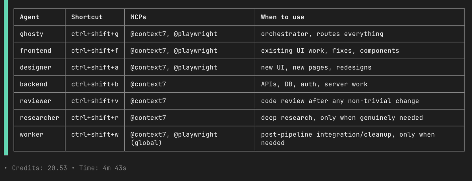This screenshot has width=472, height=181.
Task: Expand the Credits and Time disclosure triangle
Action: click(6, 168)
